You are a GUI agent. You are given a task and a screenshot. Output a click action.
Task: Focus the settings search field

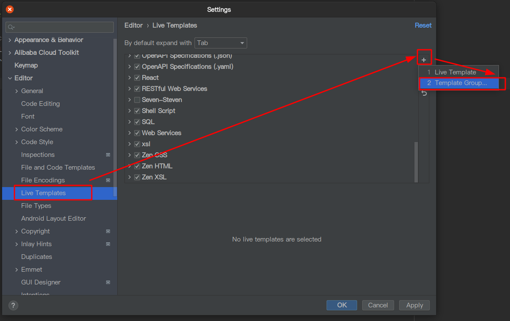click(x=59, y=27)
